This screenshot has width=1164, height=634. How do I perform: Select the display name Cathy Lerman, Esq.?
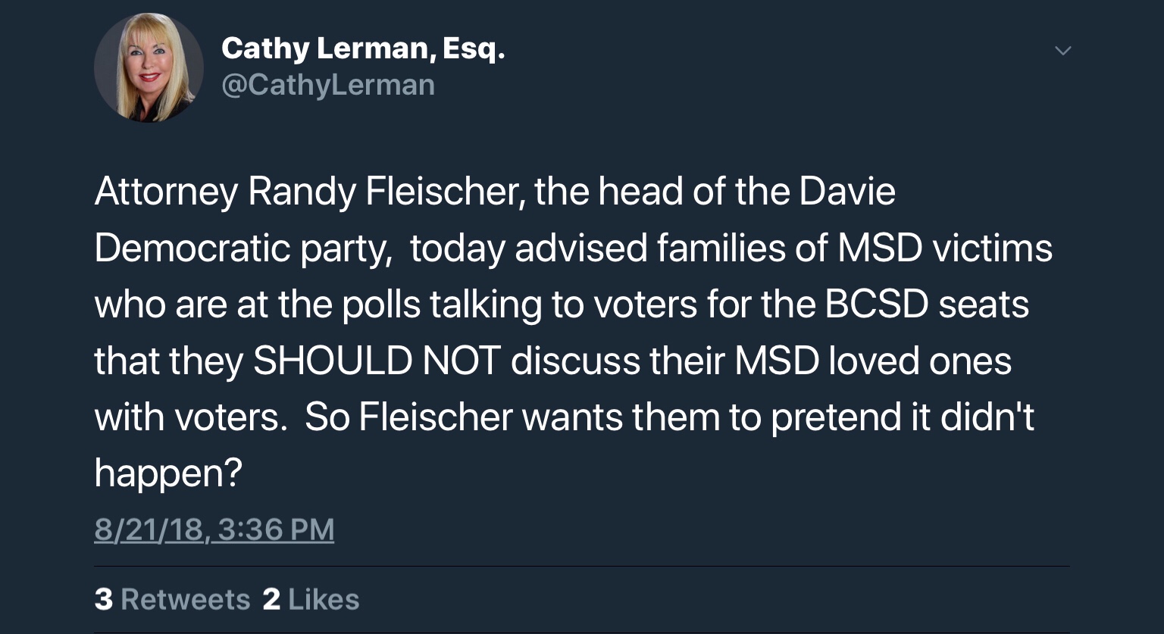(x=363, y=48)
